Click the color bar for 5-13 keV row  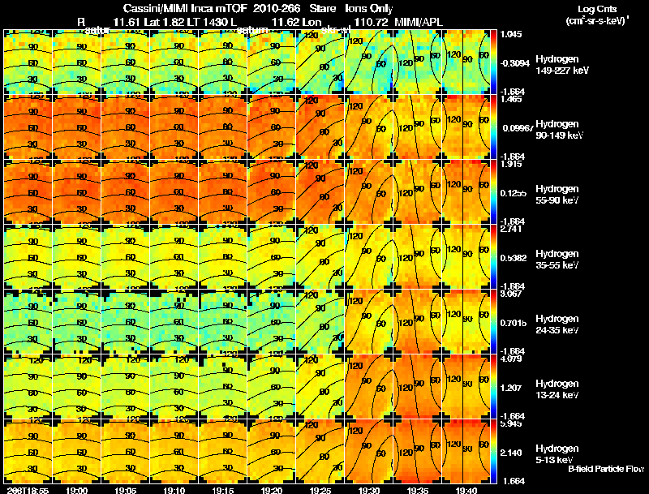click(493, 452)
